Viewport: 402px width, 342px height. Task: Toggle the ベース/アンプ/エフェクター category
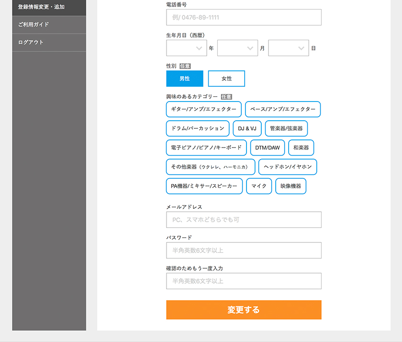click(x=283, y=109)
